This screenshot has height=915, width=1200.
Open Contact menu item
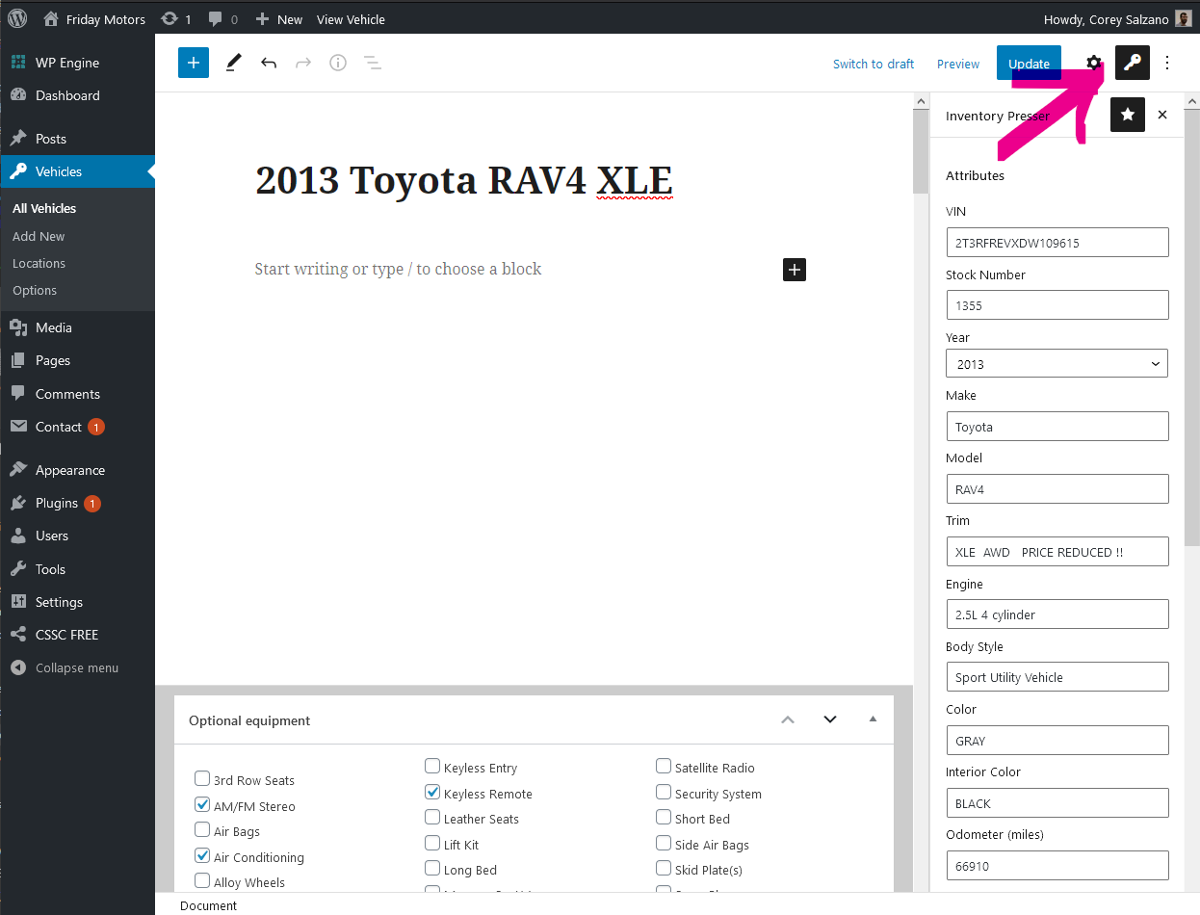(x=77, y=427)
